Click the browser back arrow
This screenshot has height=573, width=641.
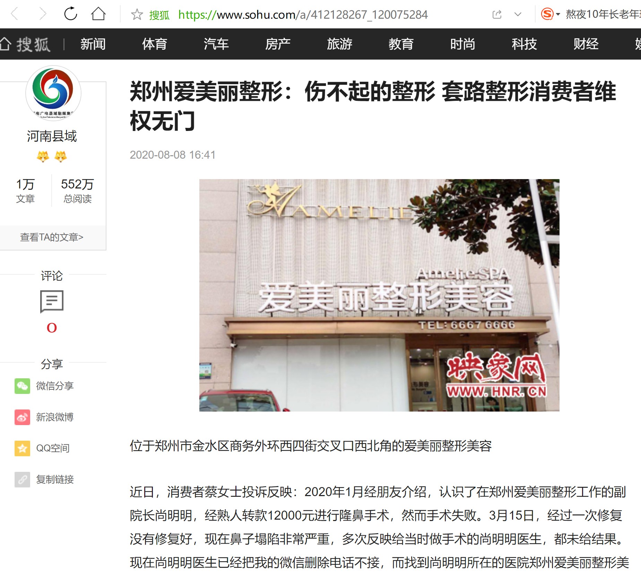coord(15,14)
